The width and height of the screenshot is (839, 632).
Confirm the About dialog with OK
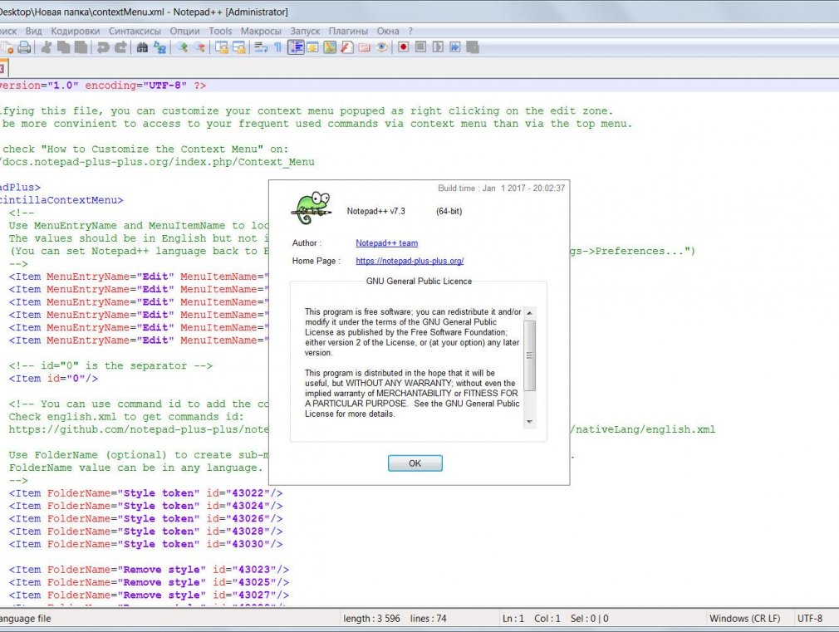pos(415,463)
